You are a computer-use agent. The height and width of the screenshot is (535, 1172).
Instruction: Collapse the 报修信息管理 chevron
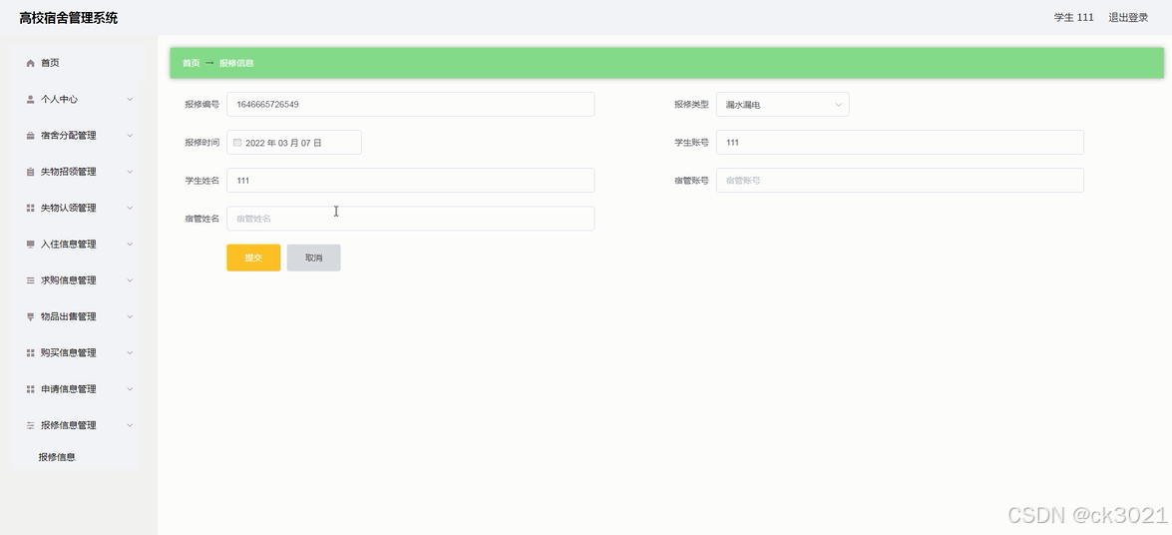130,425
